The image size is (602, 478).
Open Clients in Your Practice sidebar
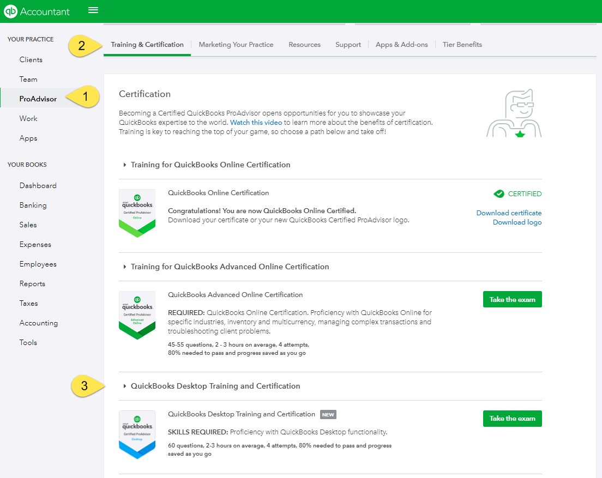pyautogui.click(x=31, y=59)
